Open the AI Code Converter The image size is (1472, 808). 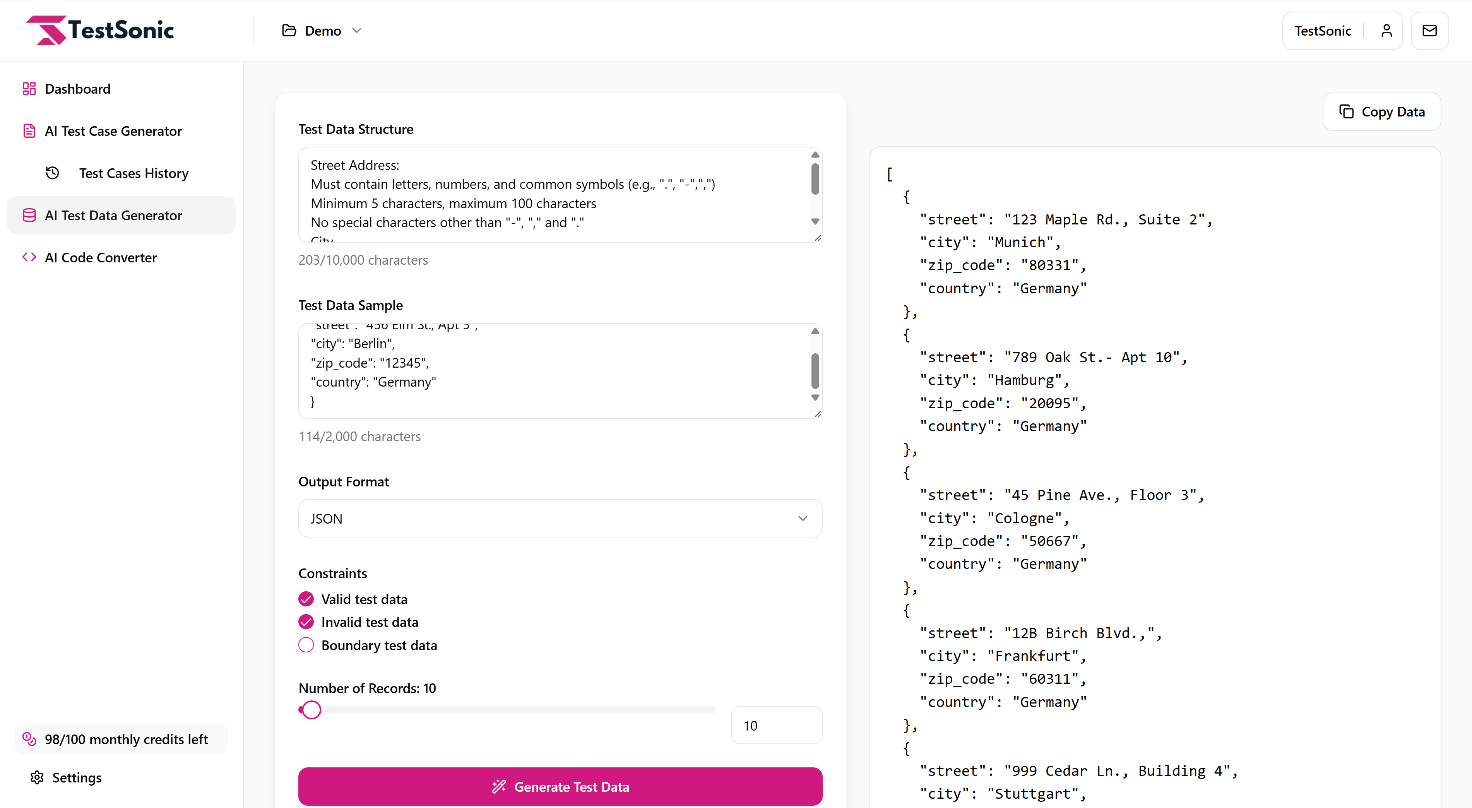coord(101,257)
